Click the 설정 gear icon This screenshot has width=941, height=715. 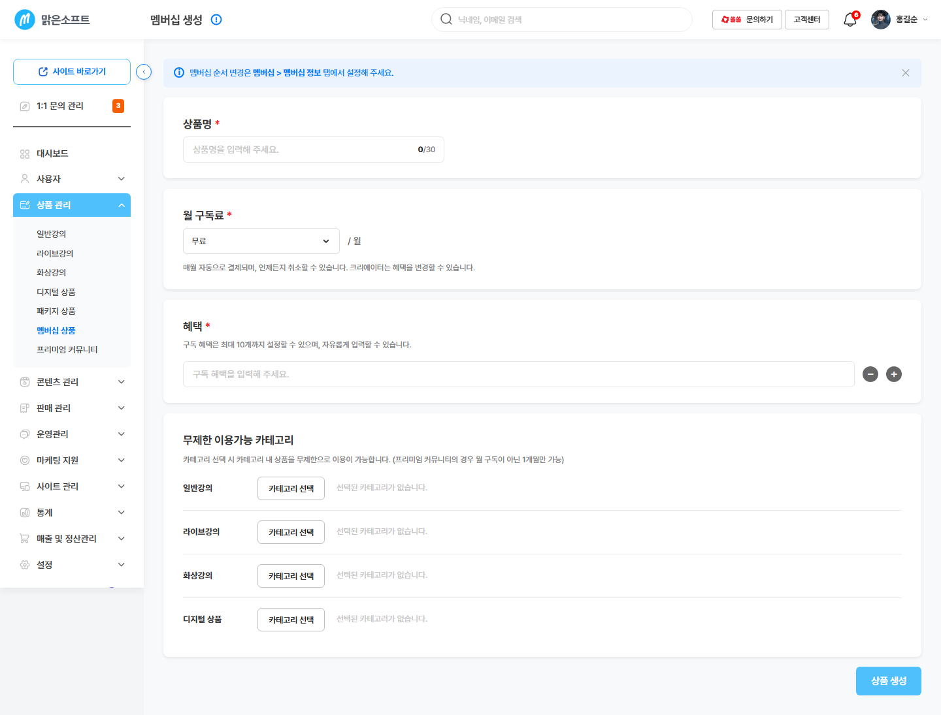[x=25, y=565]
